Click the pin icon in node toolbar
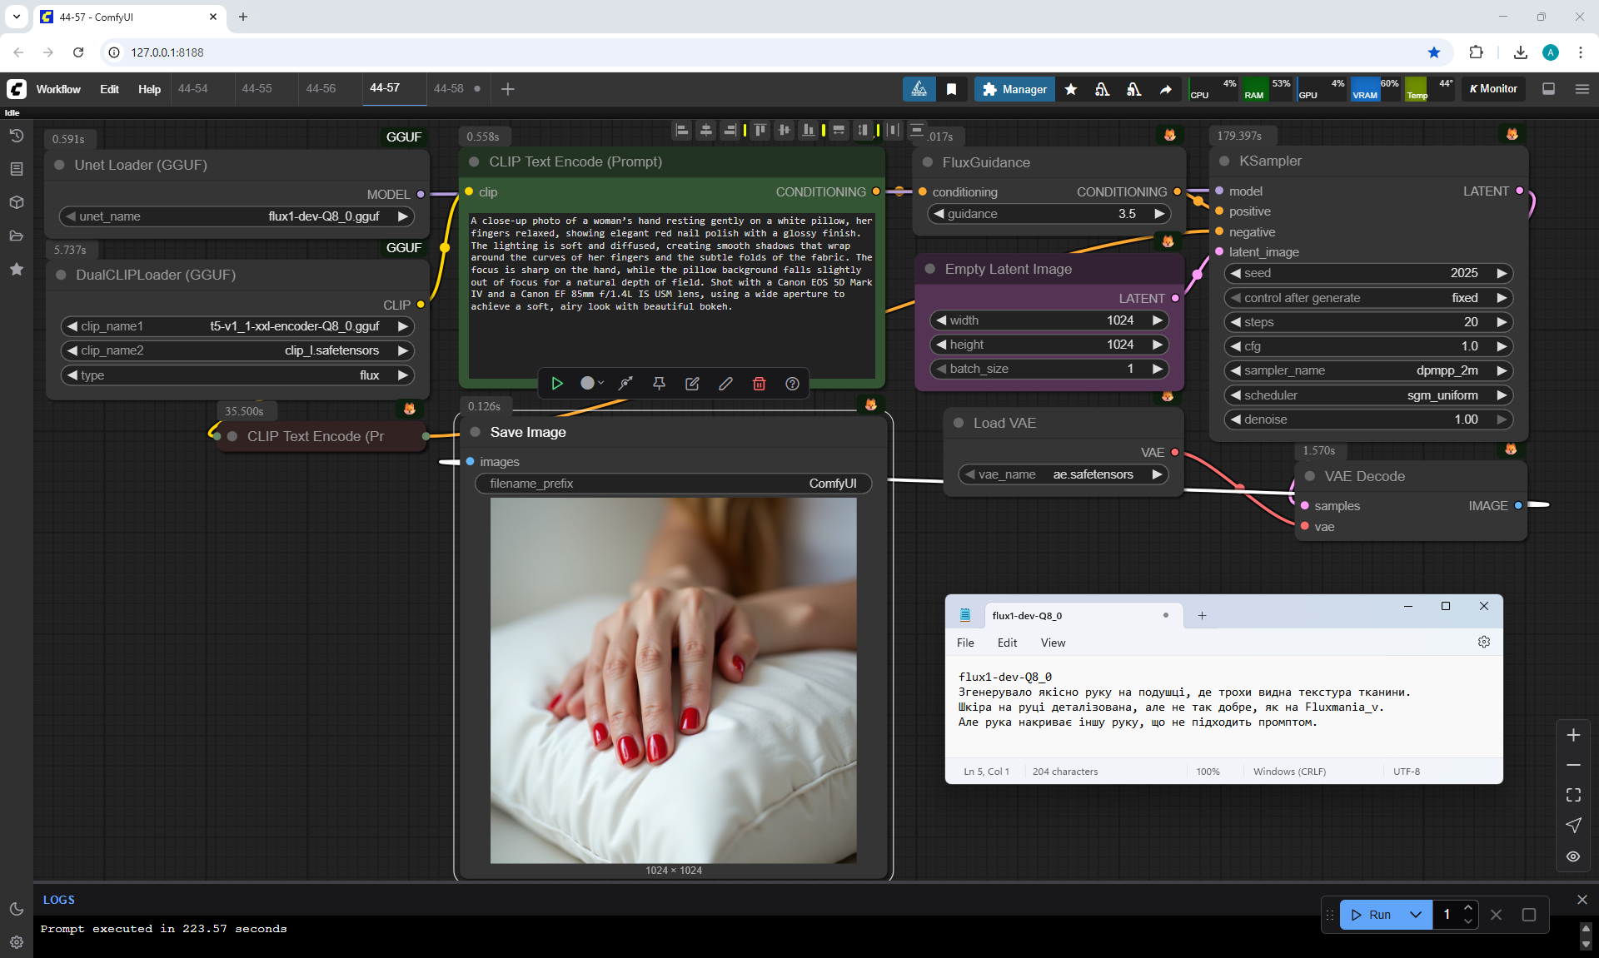Image resolution: width=1599 pixels, height=958 pixels. pos(659,384)
